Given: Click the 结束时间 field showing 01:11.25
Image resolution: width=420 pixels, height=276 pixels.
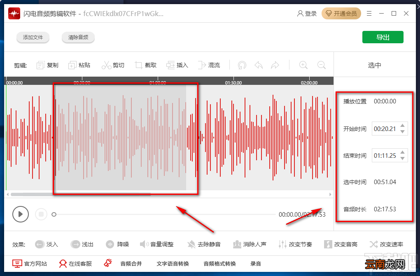Looking at the screenshot, I should (x=390, y=155).
